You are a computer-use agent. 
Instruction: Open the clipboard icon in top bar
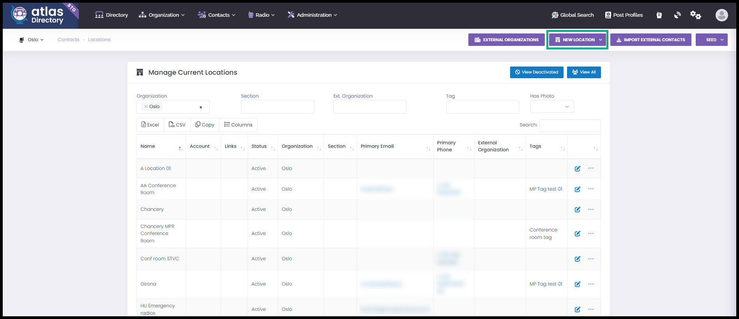[659, 15]
